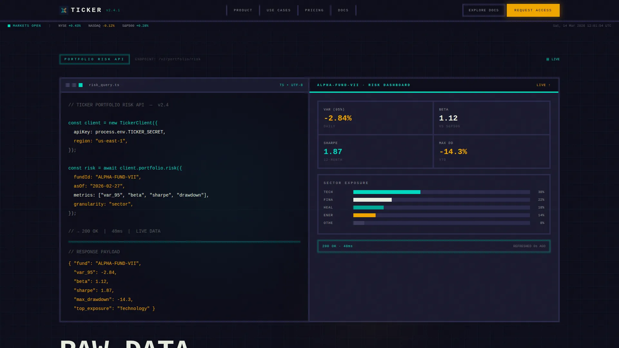Screen dimensions: 619x348
Task: Click the fundId "ALPHA-FUND-VII" code line
Action: click(x=107, y=177)
